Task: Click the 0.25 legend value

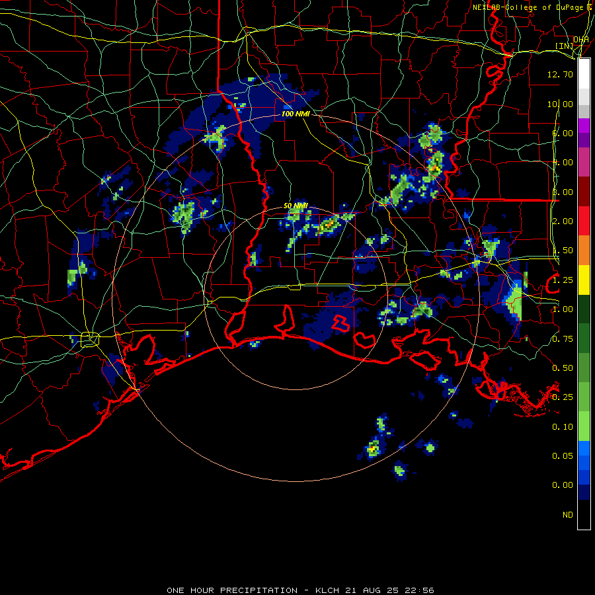Action: click(563, 397)
